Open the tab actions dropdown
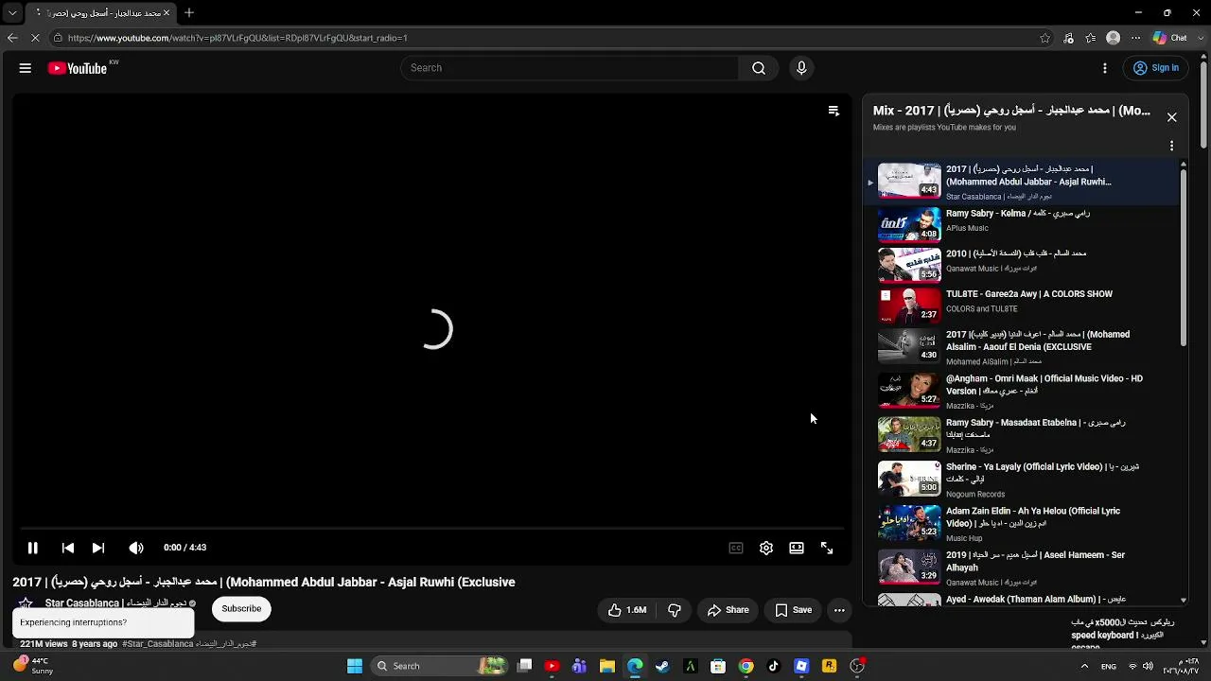The image size is (1211, 681). [x=12, y=13]
